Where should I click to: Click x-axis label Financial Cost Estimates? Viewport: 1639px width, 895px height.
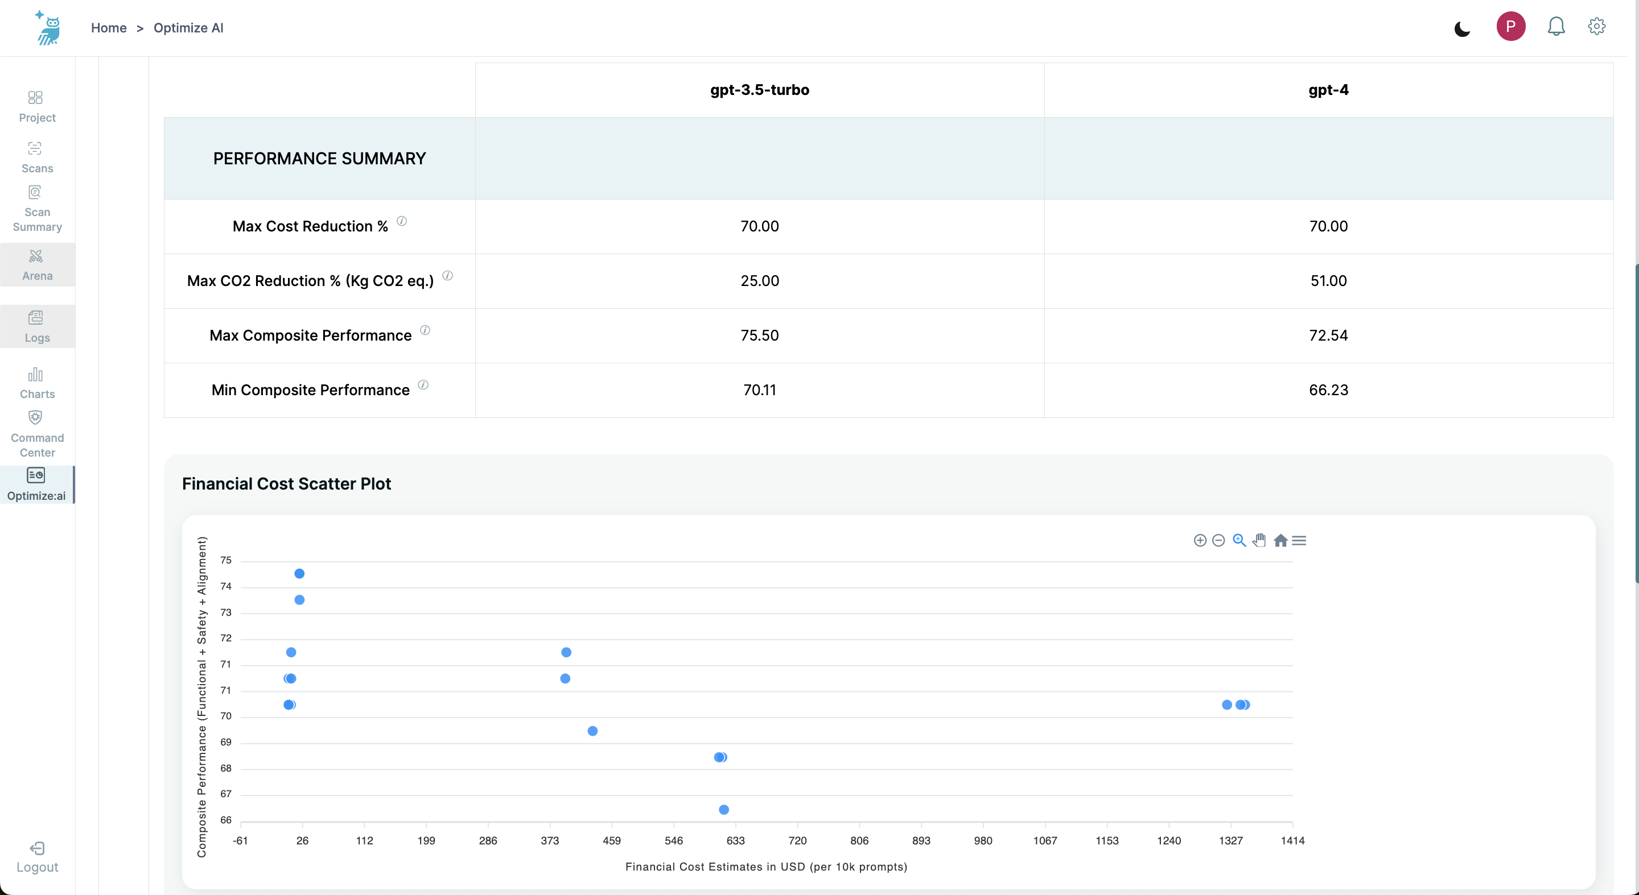(x=766, y=867)
